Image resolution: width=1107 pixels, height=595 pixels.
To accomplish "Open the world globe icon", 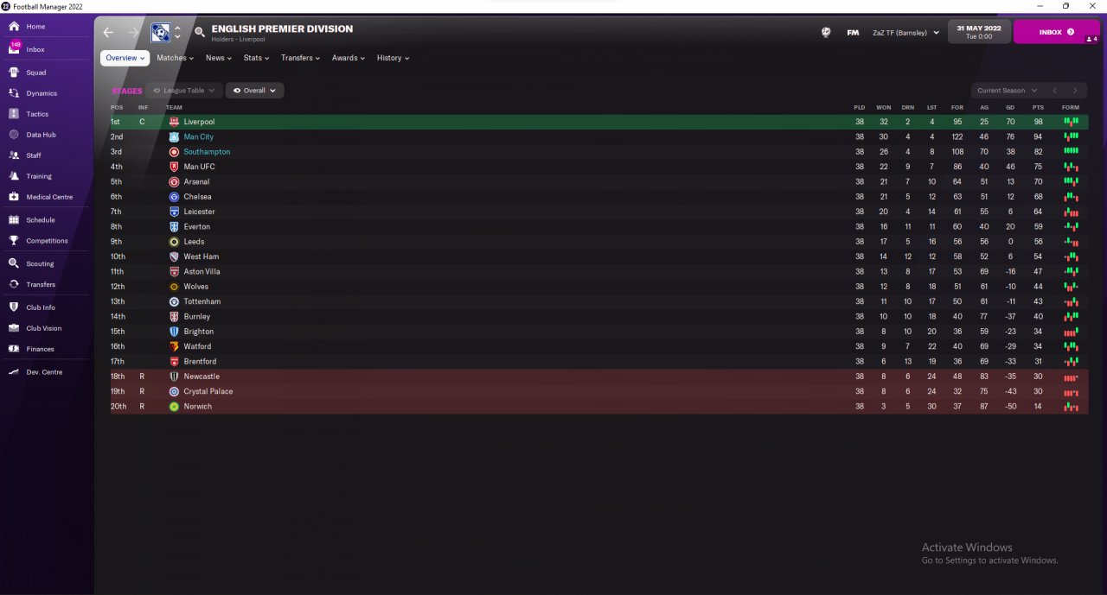I will [826, 32].
